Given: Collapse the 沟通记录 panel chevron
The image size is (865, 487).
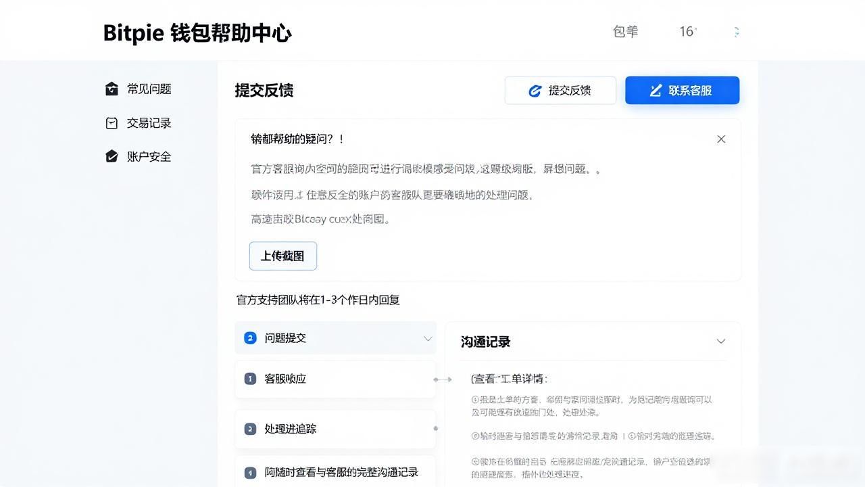Looking at the screenshot, I should 721,342.
